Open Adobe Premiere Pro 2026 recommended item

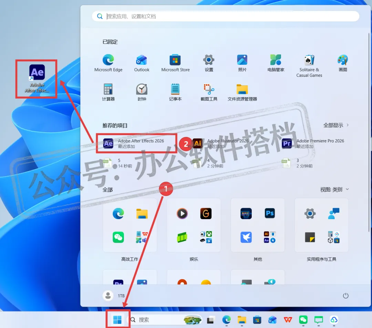coord(313,143)
